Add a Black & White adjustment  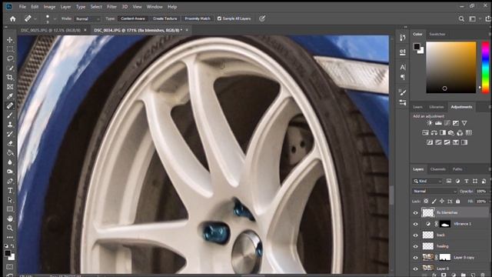443,133
